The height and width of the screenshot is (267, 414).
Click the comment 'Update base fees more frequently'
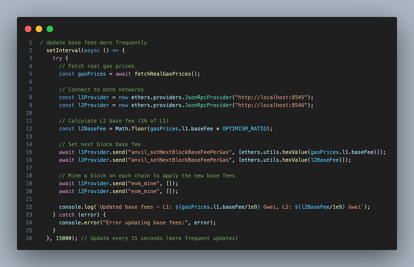click(x=93, y=43)
